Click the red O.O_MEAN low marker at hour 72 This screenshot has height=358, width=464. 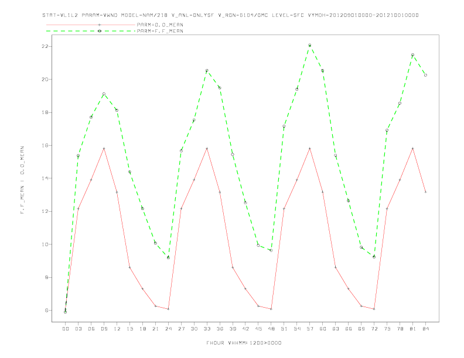click(374, 309)
